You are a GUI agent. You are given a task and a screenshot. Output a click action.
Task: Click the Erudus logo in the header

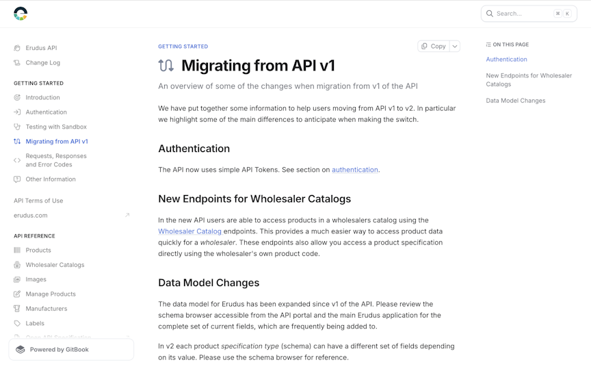21,14
